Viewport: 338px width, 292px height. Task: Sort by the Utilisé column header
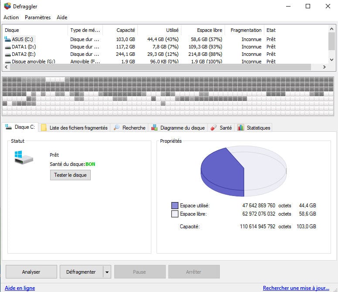coord(159,30)
